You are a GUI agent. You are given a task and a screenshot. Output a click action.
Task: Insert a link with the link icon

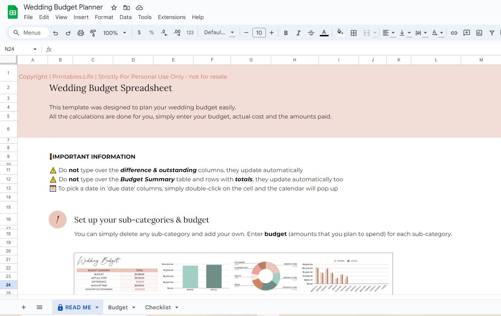tap(454, 32)
